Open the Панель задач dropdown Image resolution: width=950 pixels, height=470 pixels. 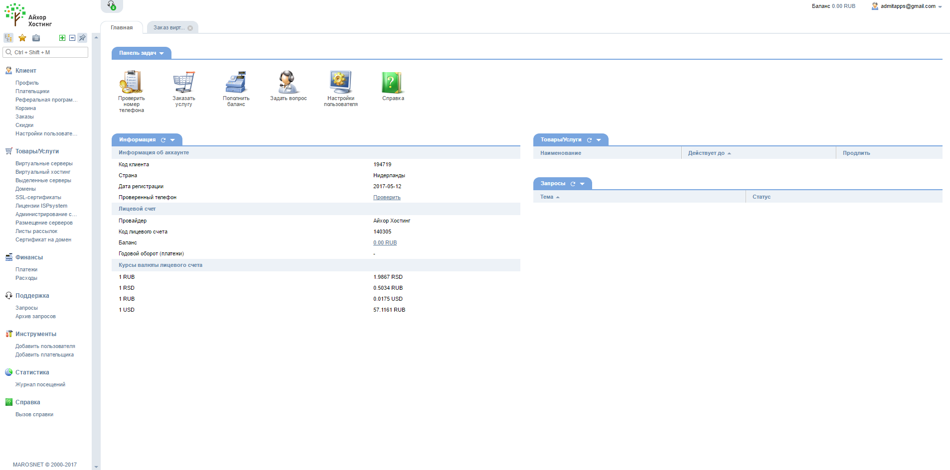tap(161, 53)
